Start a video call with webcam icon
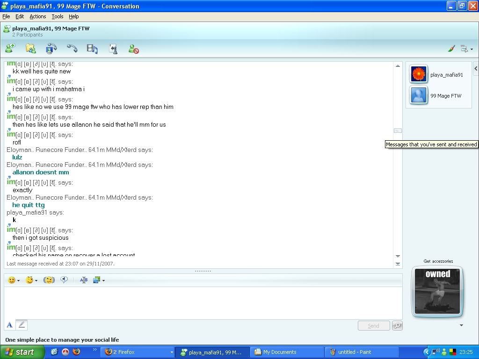Image resolution: width=479 pixels, height=359 pixels. 51,48
